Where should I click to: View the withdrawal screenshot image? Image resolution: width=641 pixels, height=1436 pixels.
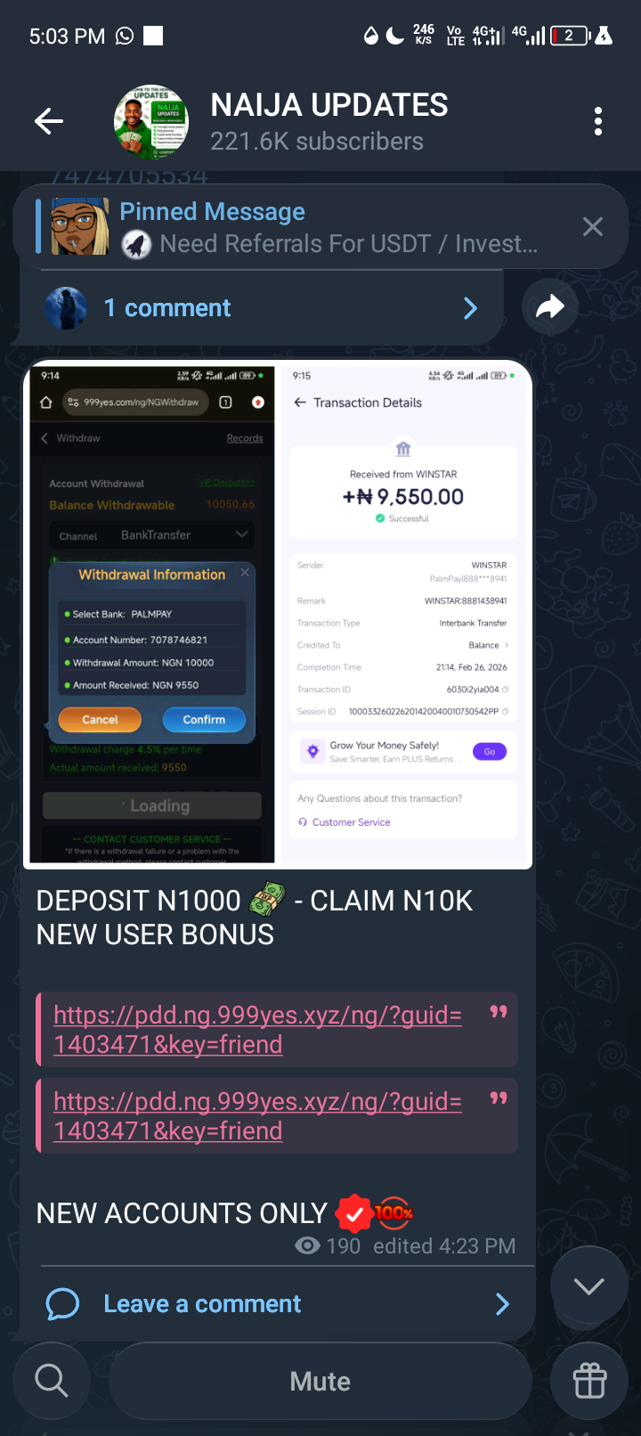(x=278, y=615)
